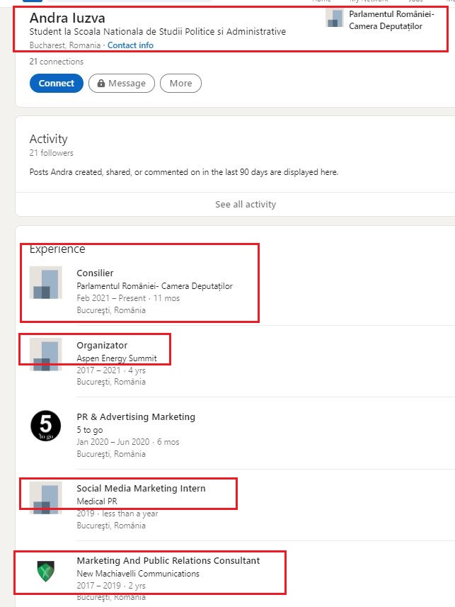Click the blue Connect button
455x607 pixels.
pos(56,84)
